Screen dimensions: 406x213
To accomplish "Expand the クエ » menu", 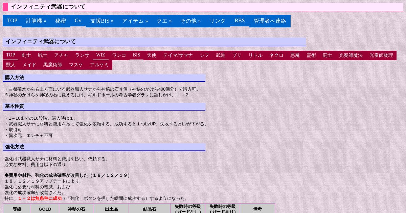I will [164, 21].
